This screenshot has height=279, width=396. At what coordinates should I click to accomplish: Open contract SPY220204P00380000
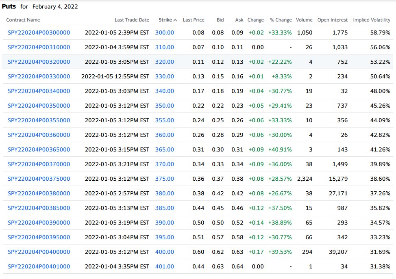click(39, 193)
